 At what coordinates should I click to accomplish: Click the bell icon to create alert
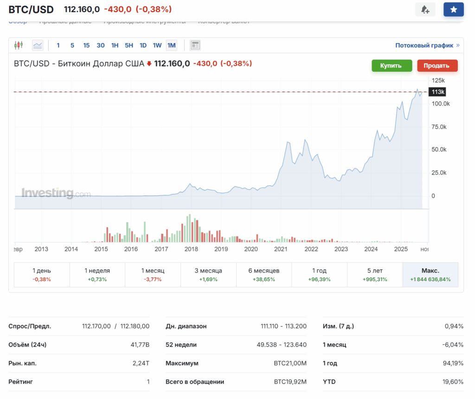pos(425,9)
